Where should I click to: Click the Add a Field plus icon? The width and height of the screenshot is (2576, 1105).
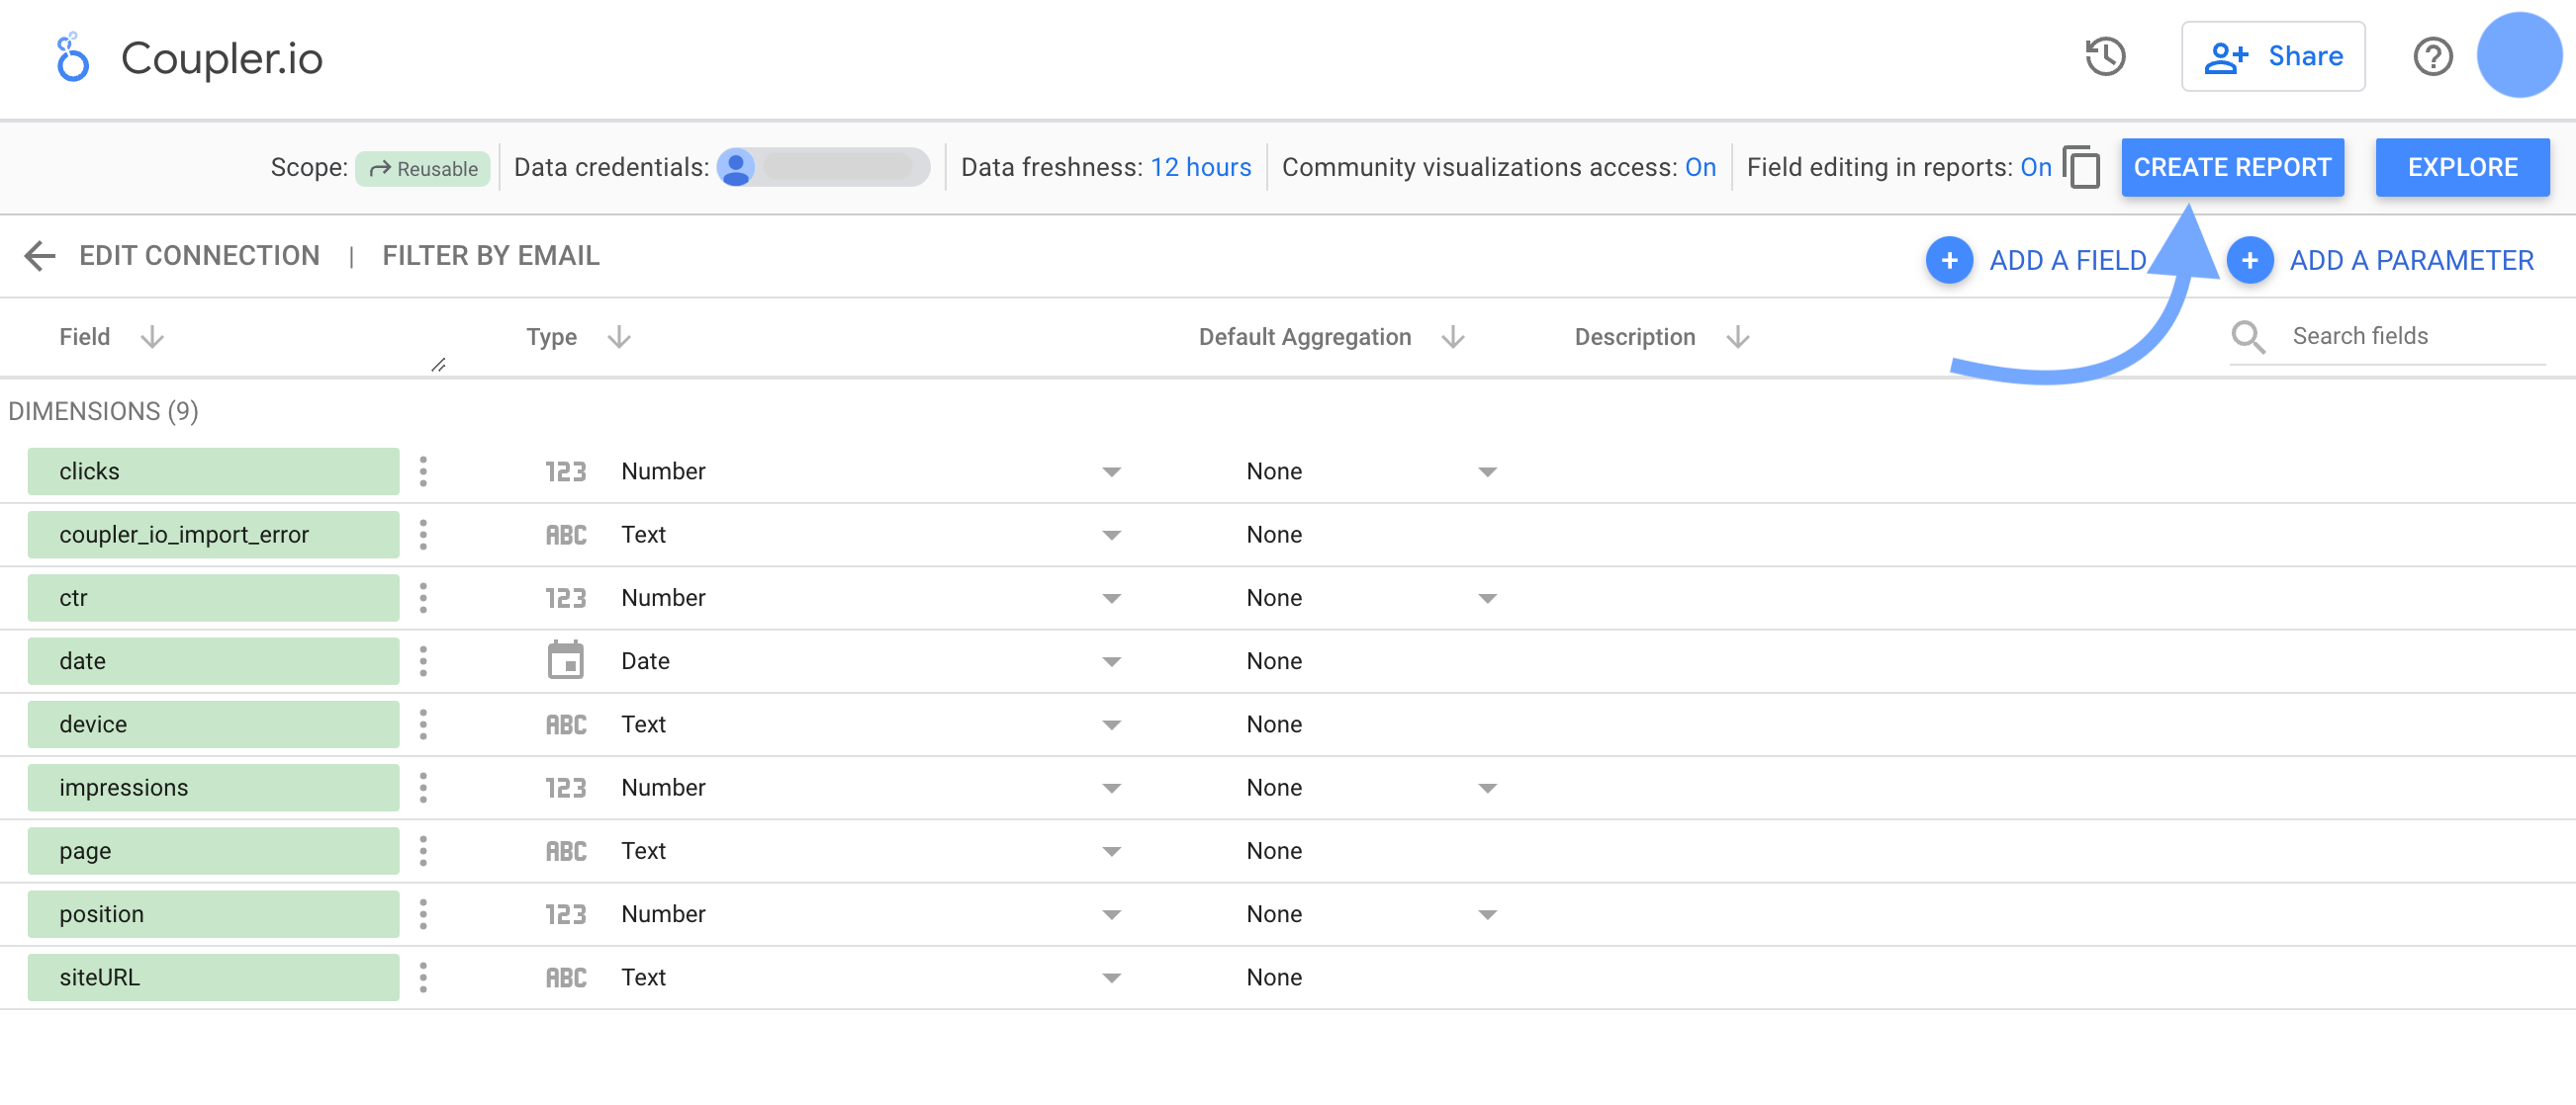pyautogui.click(x=1949, y=261)
